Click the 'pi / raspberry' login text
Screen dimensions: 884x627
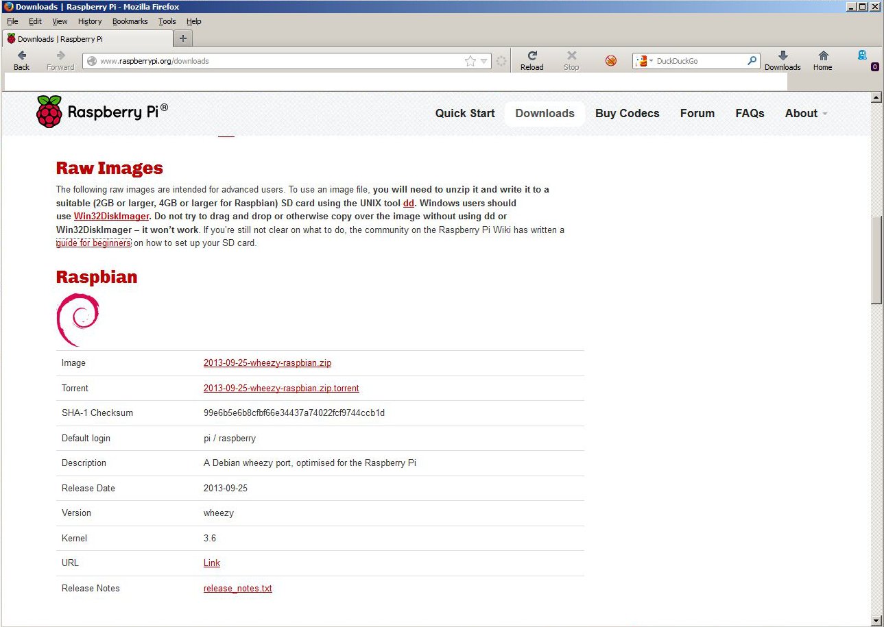tap(230, 438)
